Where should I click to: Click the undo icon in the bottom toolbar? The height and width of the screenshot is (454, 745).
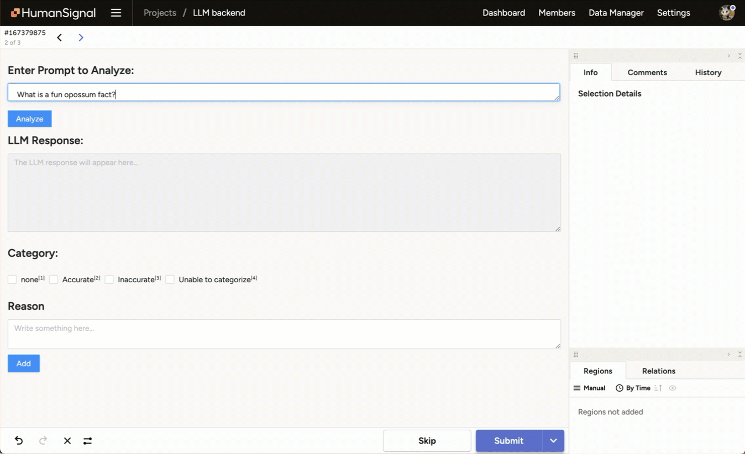pos(18,441)
